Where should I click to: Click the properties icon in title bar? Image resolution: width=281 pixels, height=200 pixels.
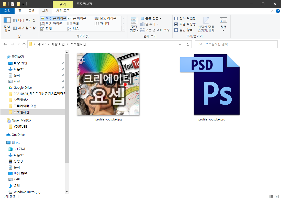(13, 4)
